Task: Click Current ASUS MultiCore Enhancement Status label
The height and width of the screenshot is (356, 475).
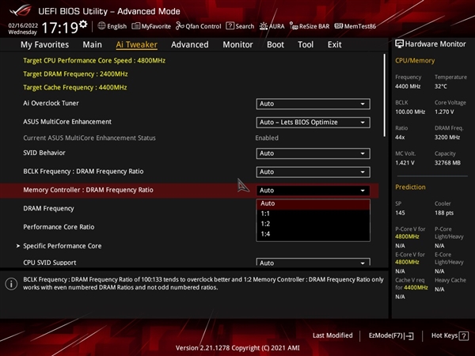Action: click(89, 138)
